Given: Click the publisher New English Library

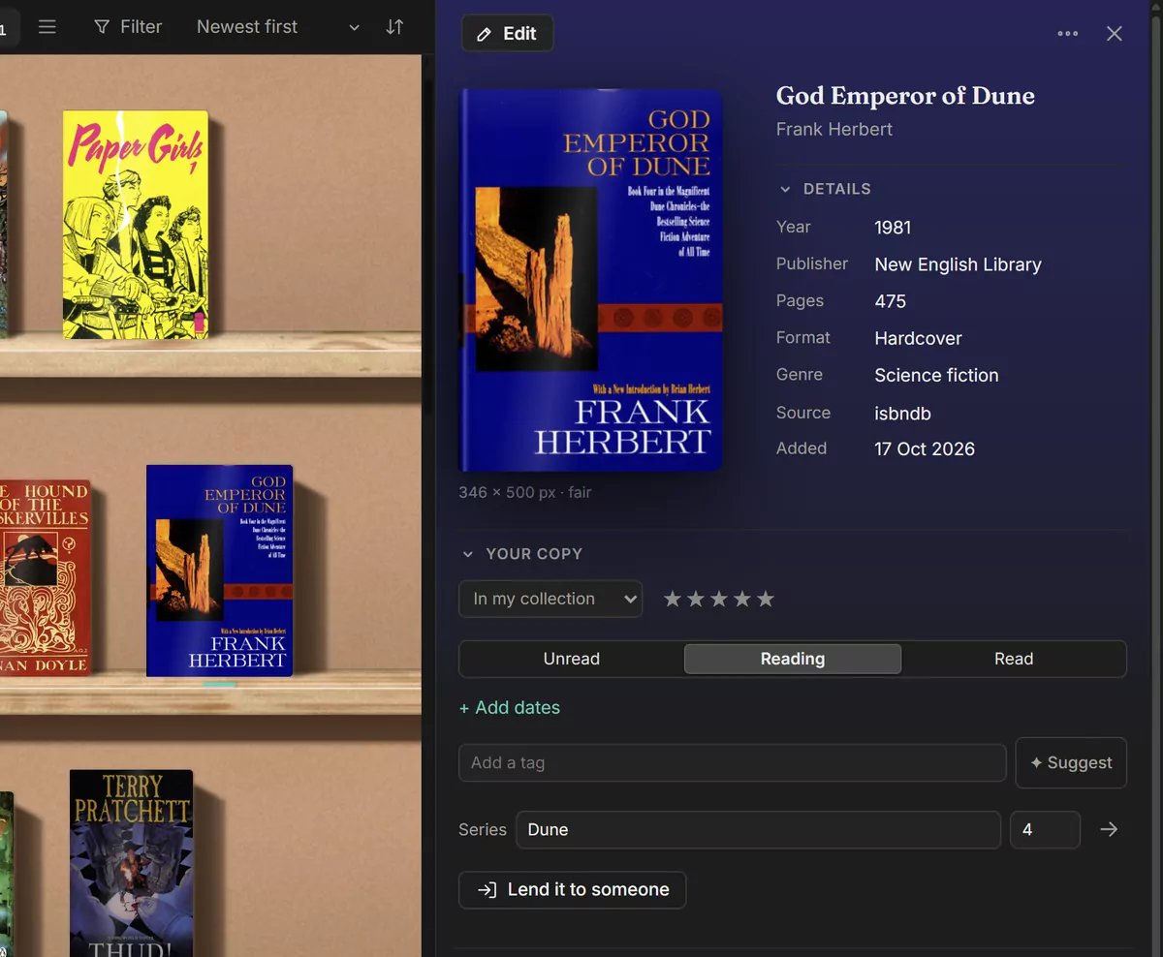Looking at the screenshot, I should [x=958, y=264].
